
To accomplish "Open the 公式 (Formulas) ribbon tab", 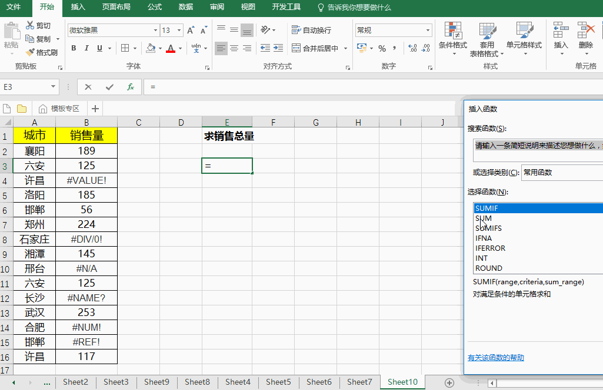I will coord(155,7).
